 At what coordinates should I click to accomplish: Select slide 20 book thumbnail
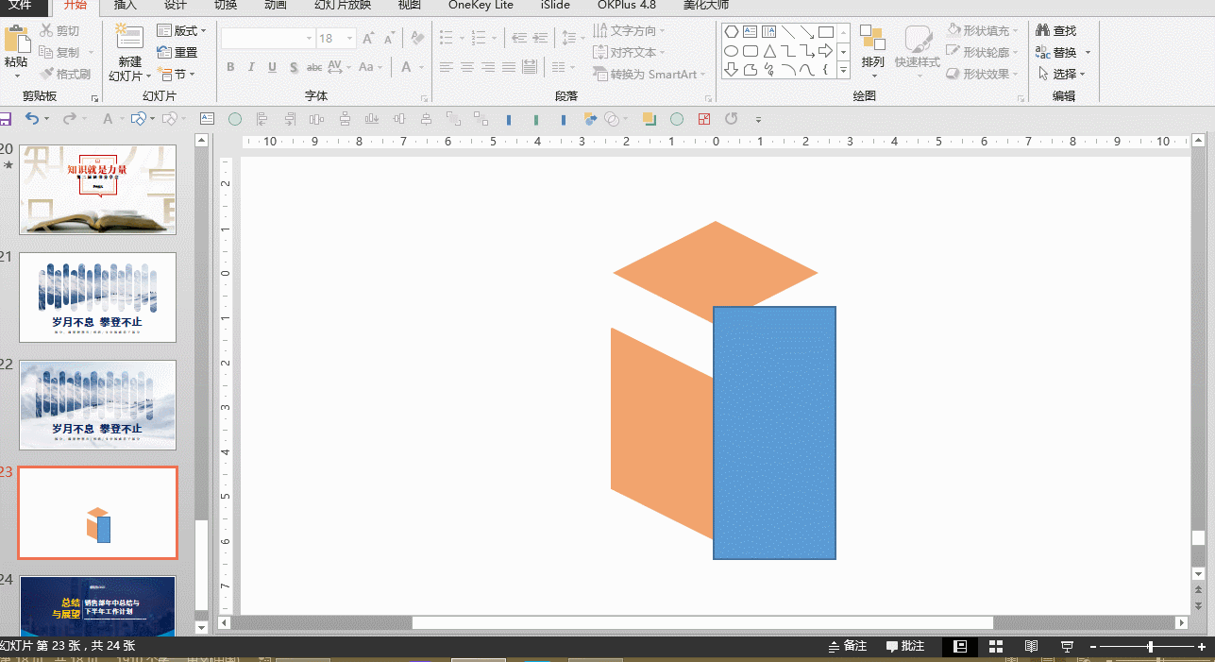click(x=97, y=189)
